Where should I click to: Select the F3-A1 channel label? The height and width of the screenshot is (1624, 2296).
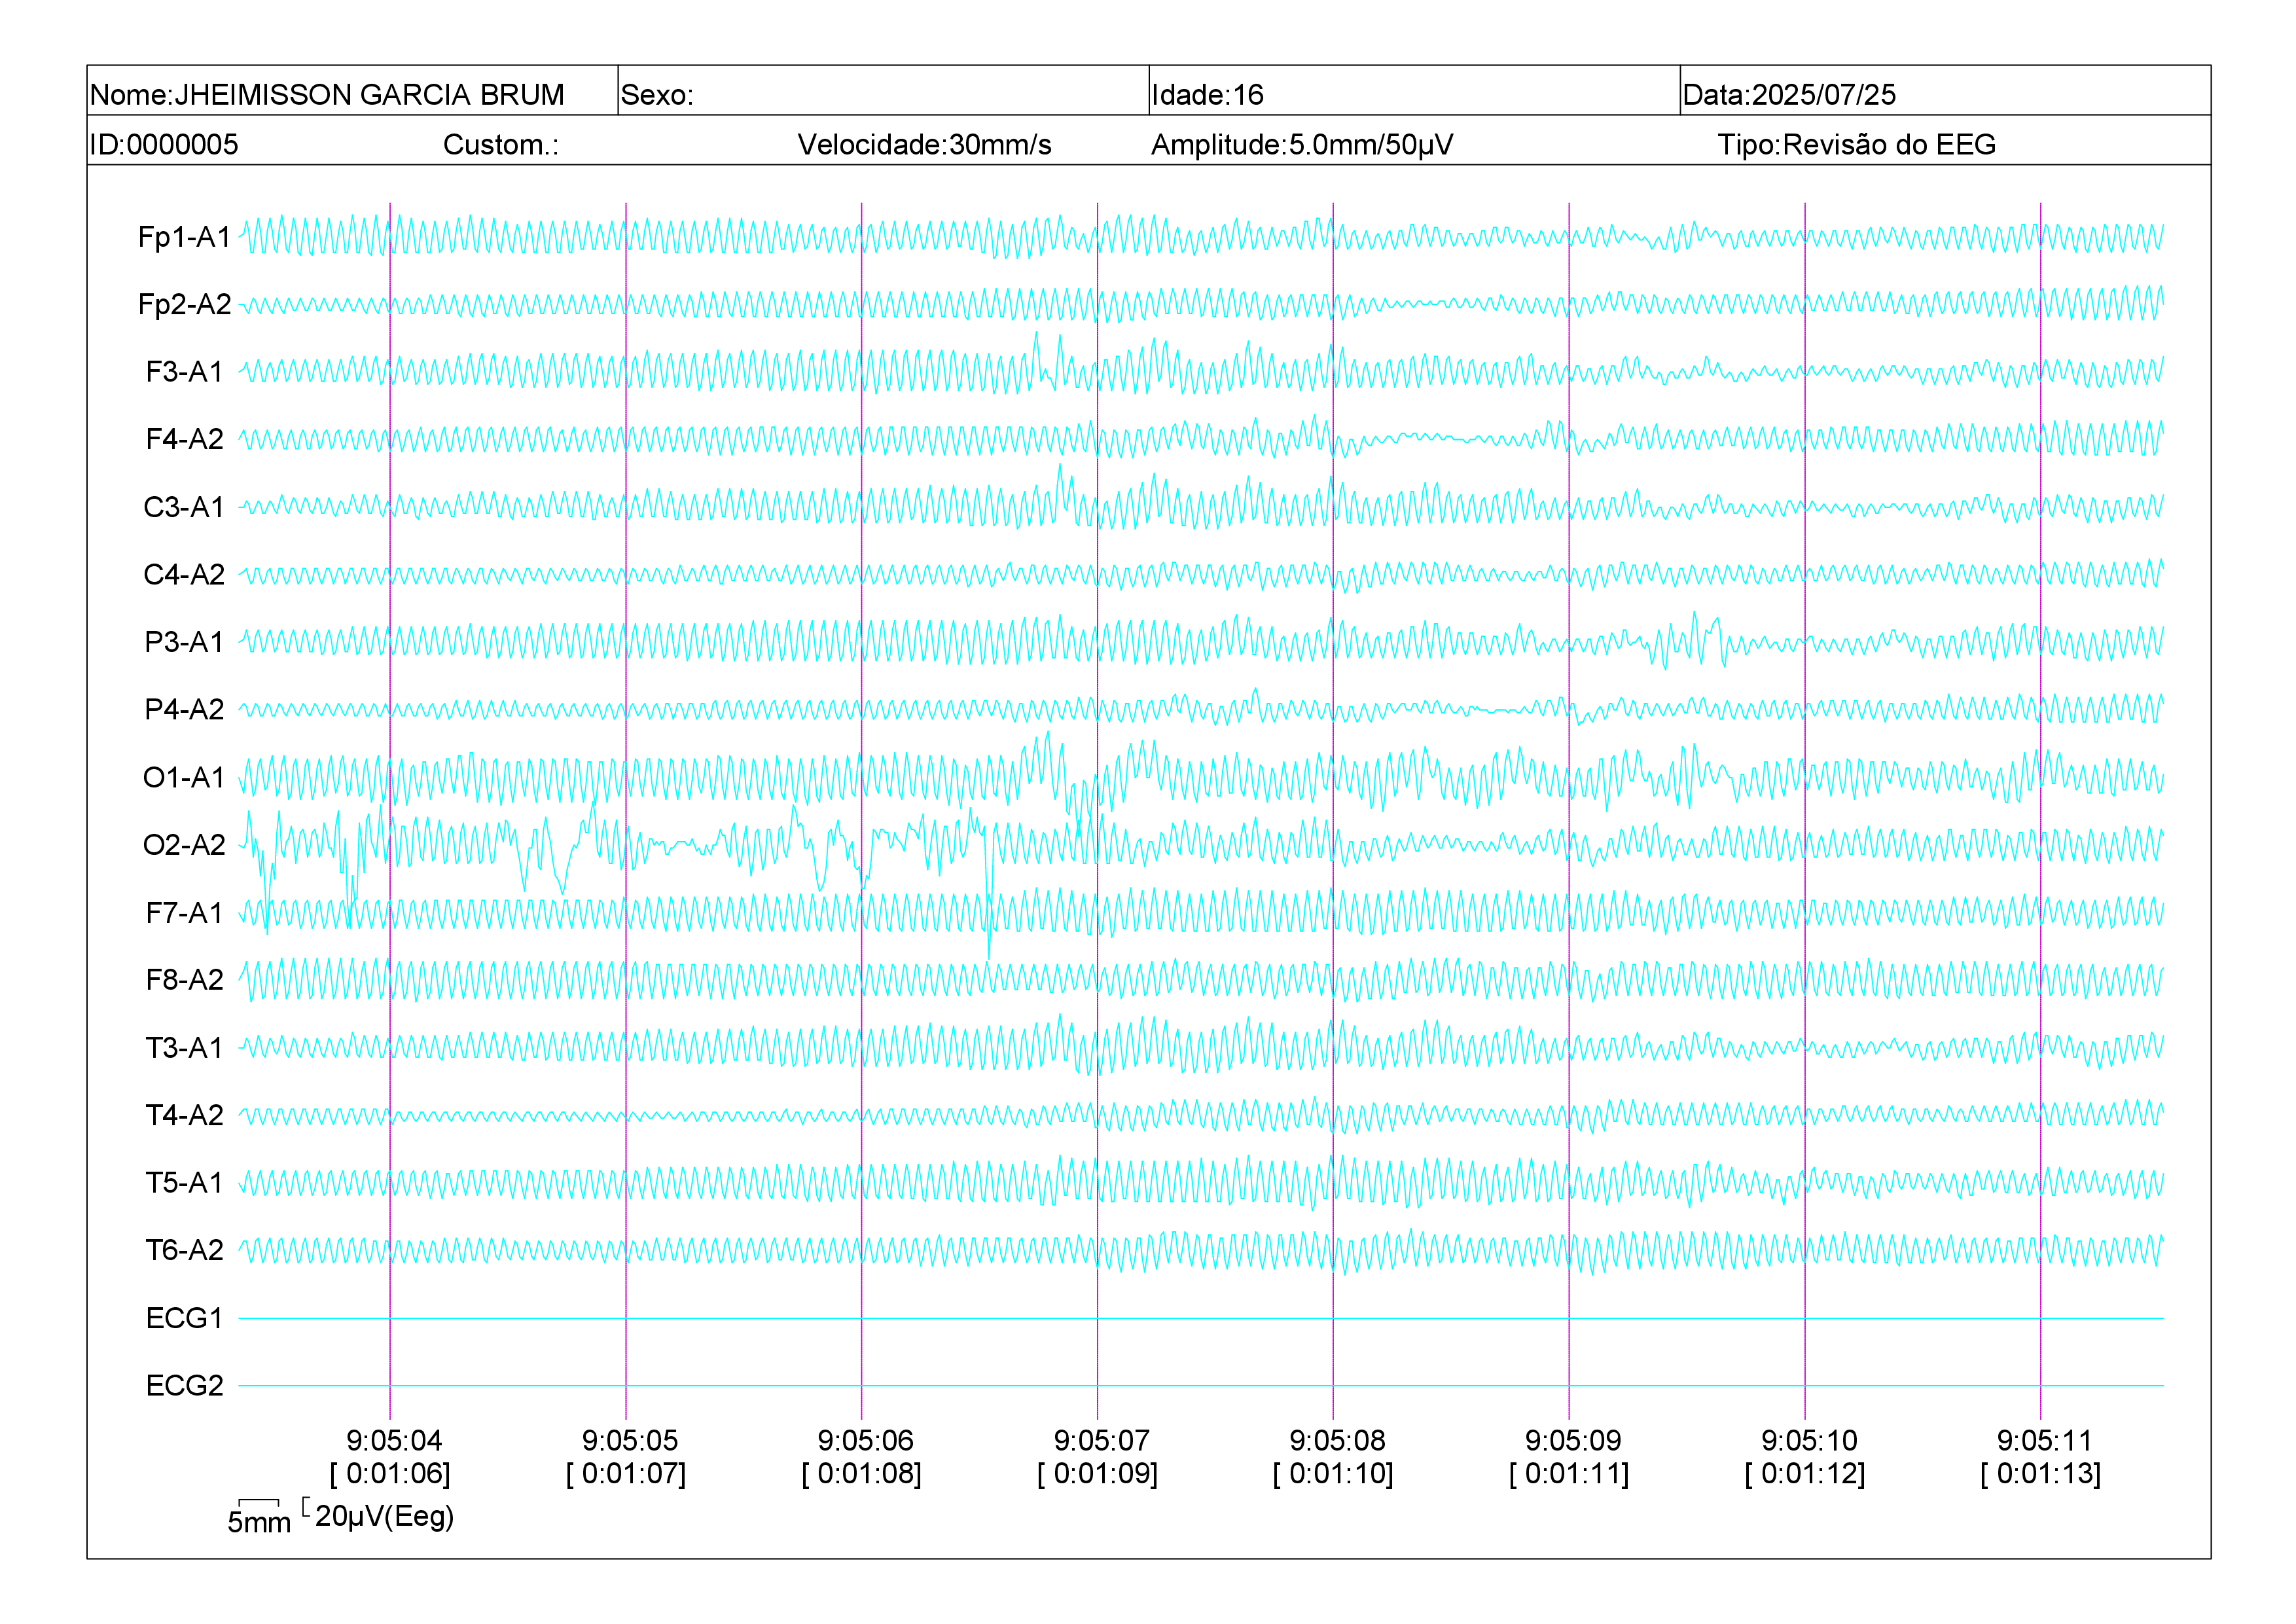click(x=185, y=372)
